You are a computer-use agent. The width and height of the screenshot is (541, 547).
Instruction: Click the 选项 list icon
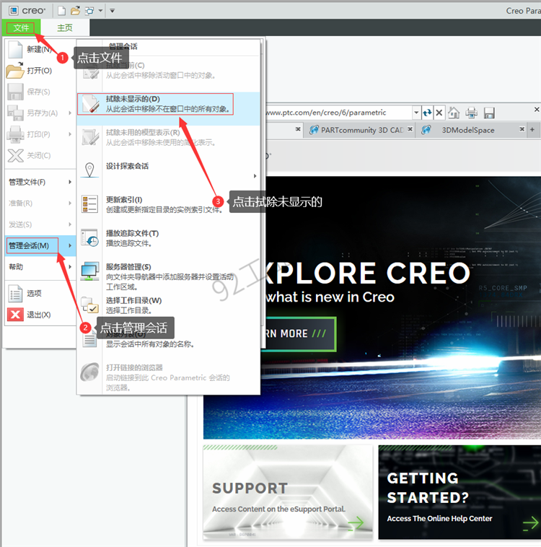coord(15,294)
